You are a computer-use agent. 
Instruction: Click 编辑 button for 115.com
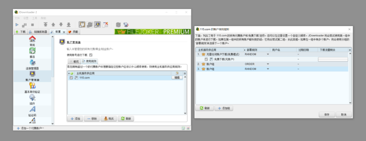[177, 78]
